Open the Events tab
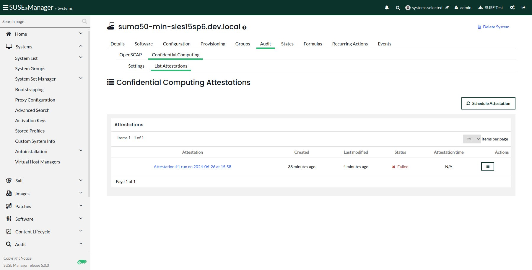Screen dimensions: 532x270 pyautogui.click(x=384, y=44)
